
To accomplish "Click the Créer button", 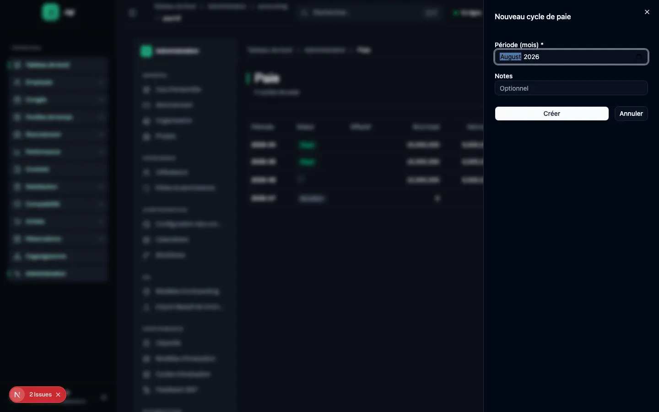I will [x=551, y=114].
